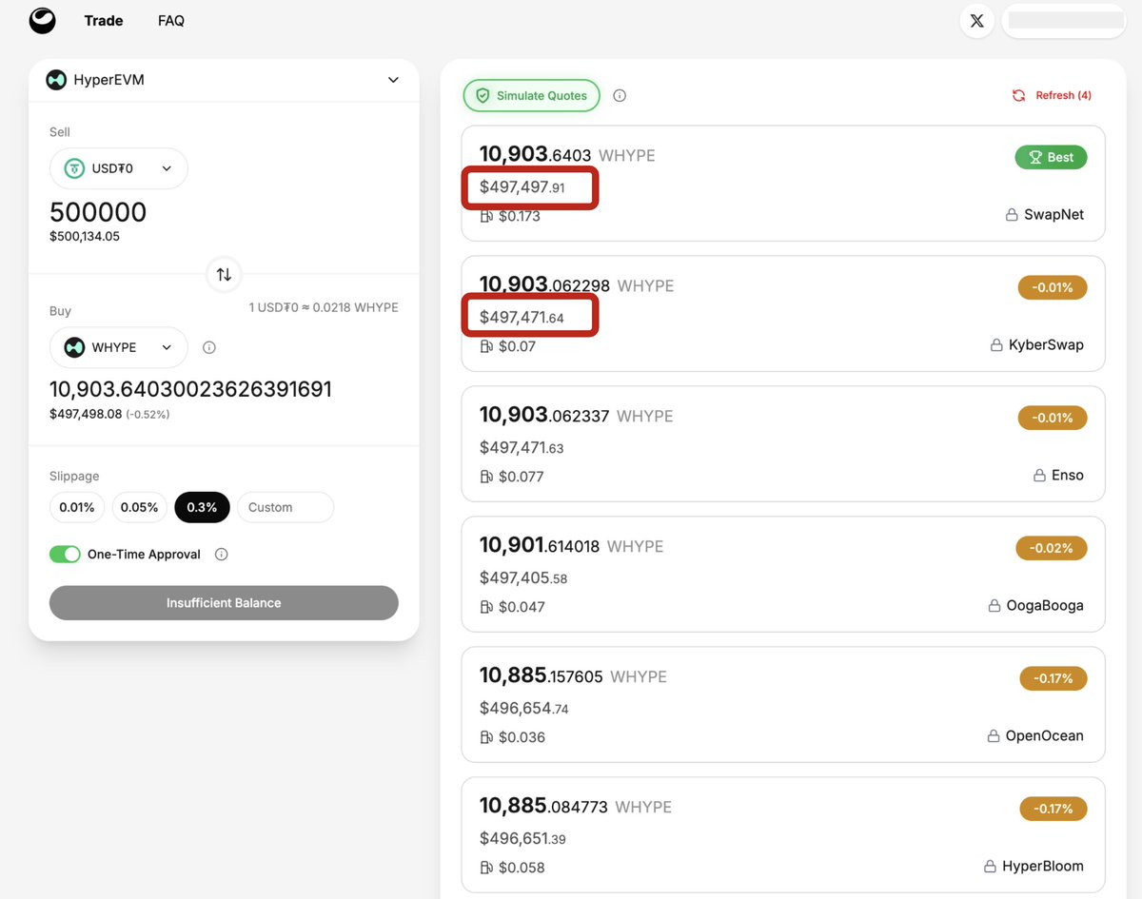Click the Best badge on SwapNet

click(1052, 157)
